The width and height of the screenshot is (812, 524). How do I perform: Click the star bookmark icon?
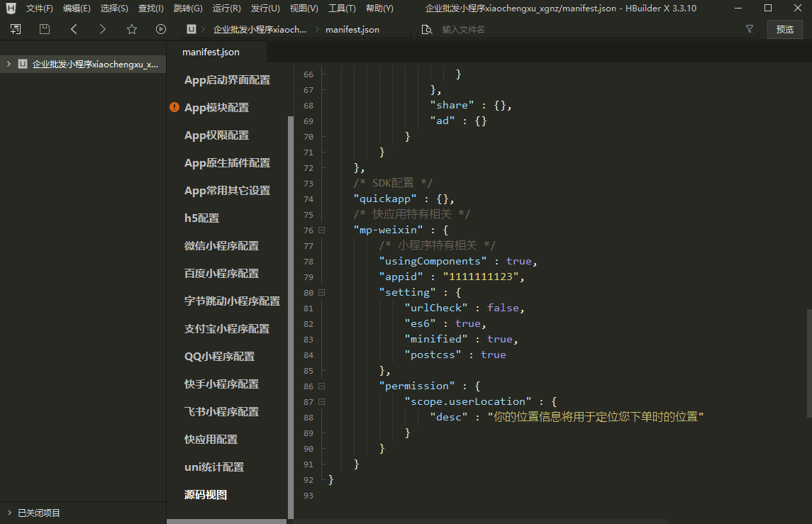(132, 29)
